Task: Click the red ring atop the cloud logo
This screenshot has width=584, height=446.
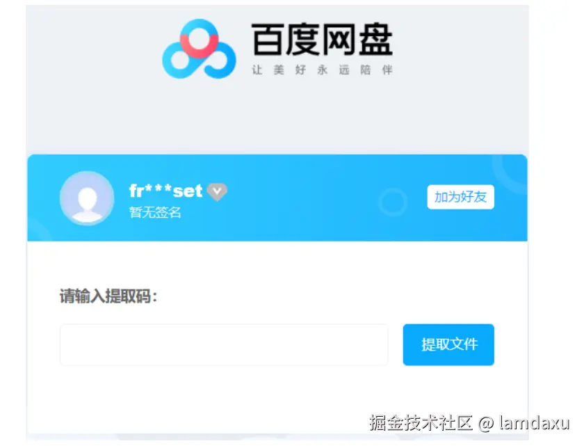Action: 199,43
